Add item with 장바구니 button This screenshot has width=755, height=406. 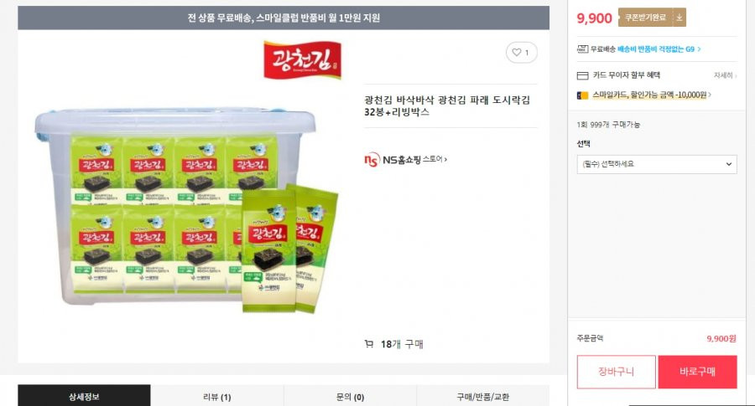[x=617, y=372]
